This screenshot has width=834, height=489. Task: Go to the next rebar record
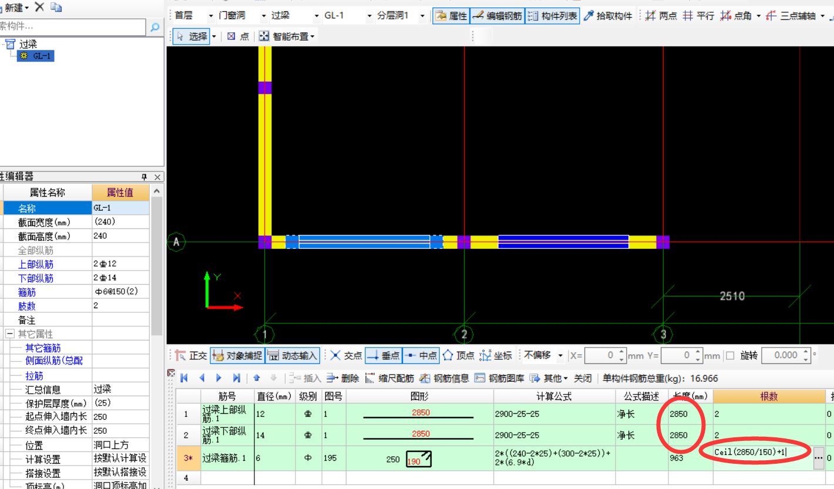218,378
